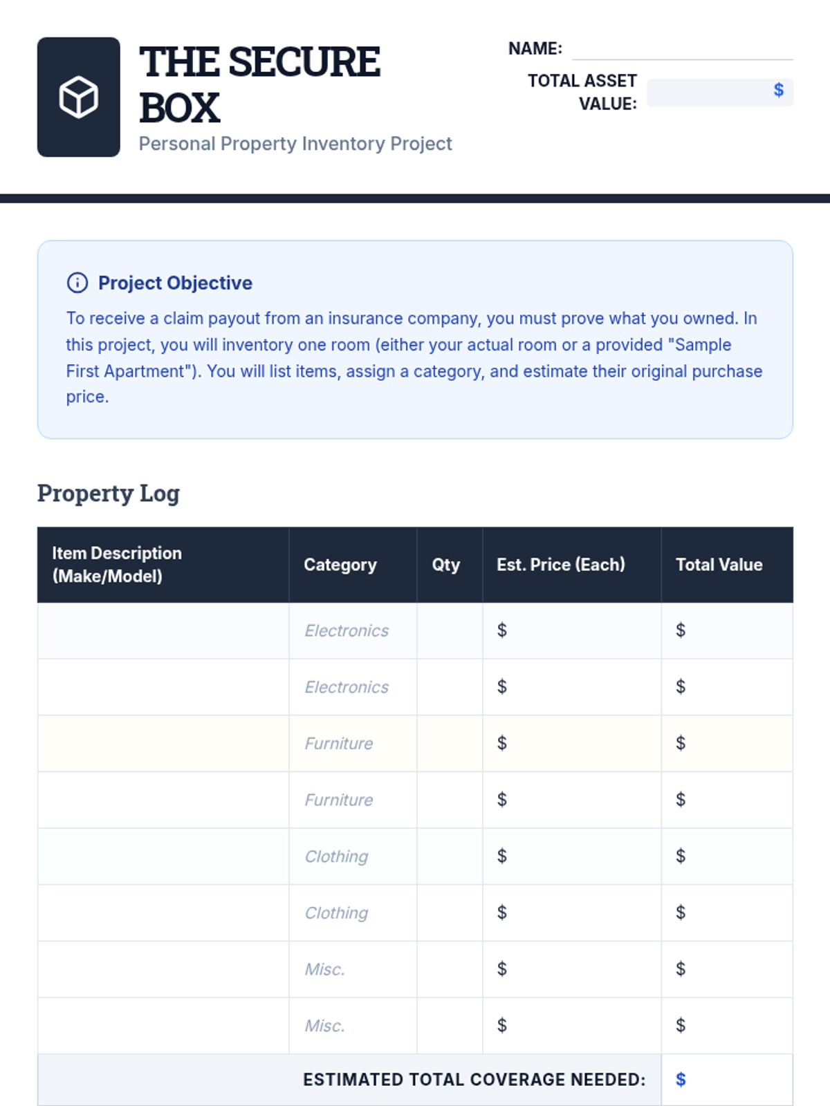Screen dimensions: 830x1106
Task: Click Total Value cell in first Clothing row
Action: [x=726, y=856]
